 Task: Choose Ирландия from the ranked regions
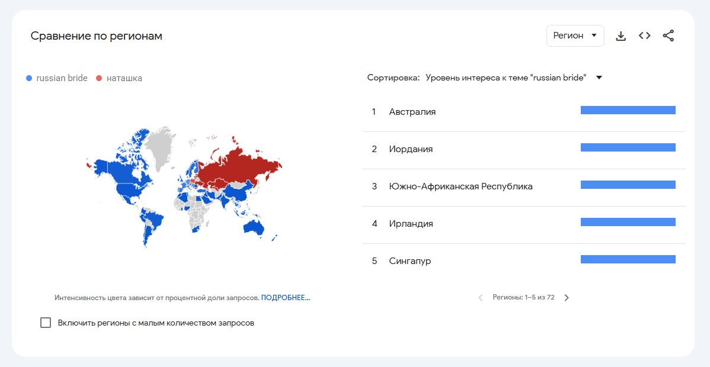click(x=523, y=224)
